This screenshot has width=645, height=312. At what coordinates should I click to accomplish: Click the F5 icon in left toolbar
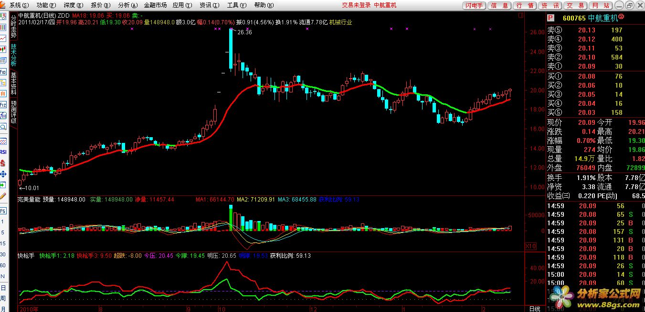pos(3,211)
